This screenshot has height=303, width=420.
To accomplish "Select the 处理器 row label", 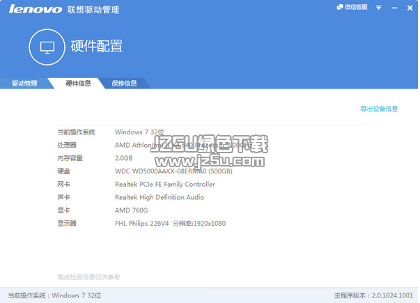I will [67, 145].
